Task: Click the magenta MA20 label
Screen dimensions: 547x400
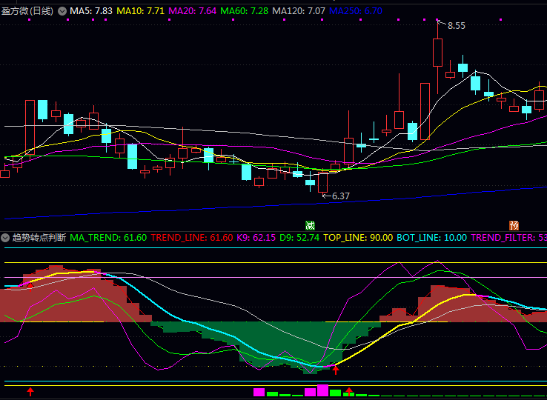Action: tap(192, 12)
